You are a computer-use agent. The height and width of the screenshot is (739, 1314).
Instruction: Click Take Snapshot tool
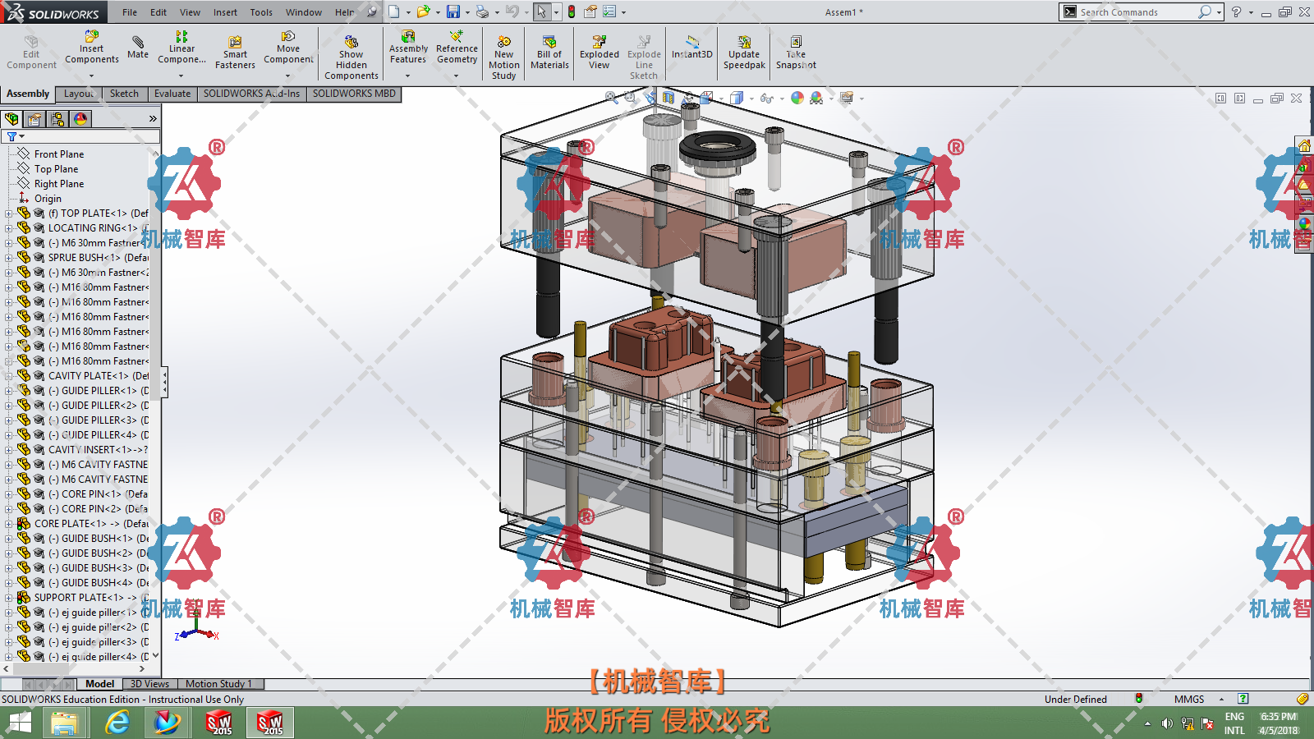796,53
